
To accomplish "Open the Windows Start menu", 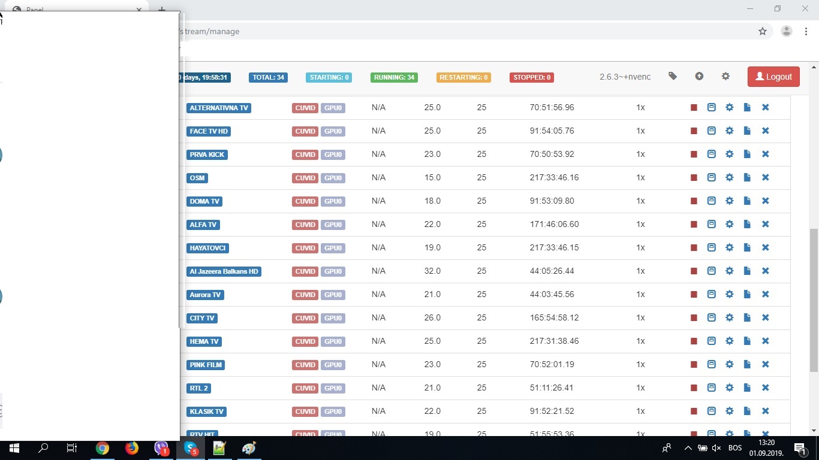I will (x=14, y=448).
